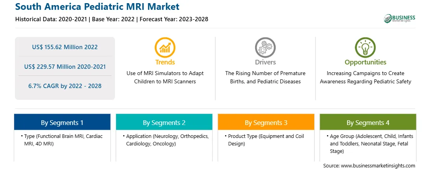
Task: Click the Opportunities lightbulb icon
Action: click(365, 47)
